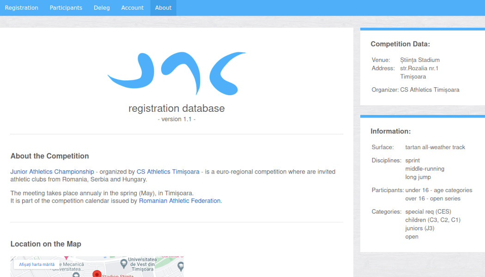
Task: Open the Deleg navigation item
Action: (102, 8)
